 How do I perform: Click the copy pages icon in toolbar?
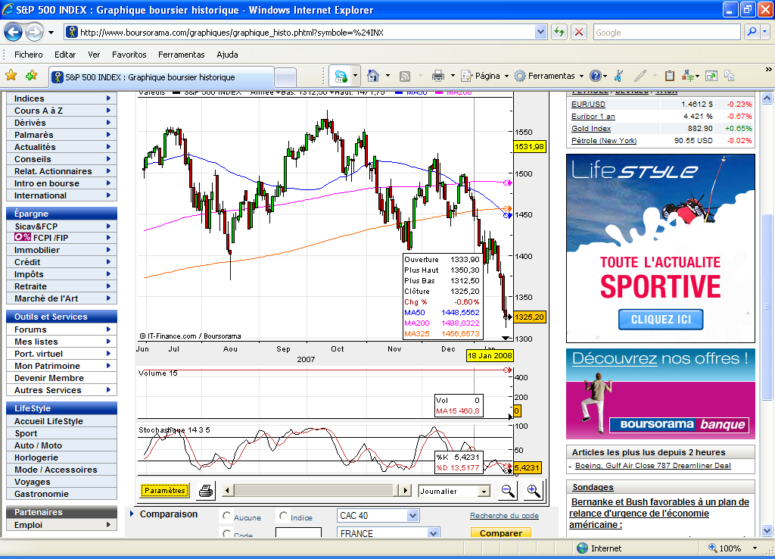click(x=729, y=76)
